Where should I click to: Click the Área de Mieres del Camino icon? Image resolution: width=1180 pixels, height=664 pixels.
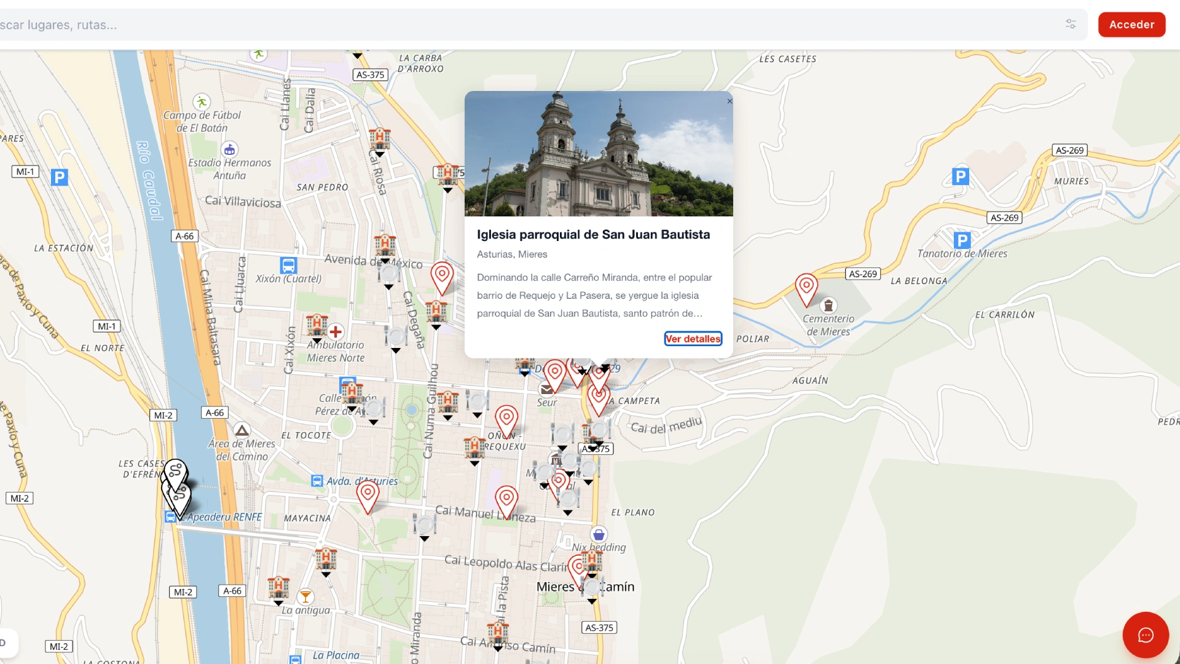[242, 430]
